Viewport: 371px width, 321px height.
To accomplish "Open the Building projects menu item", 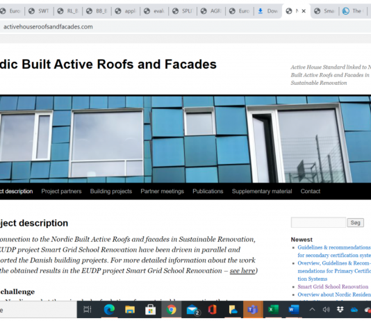I will click(x=111, y=191).
